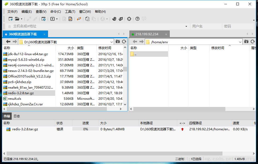Click local pane horizontal scrollbar right arrow
Screen dimensions: 258x164
[121, 109]
